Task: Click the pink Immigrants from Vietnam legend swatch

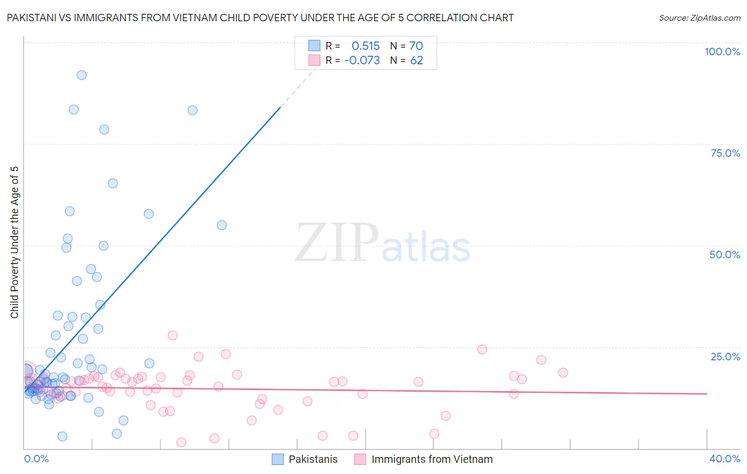Action: (x=360, y=459)
